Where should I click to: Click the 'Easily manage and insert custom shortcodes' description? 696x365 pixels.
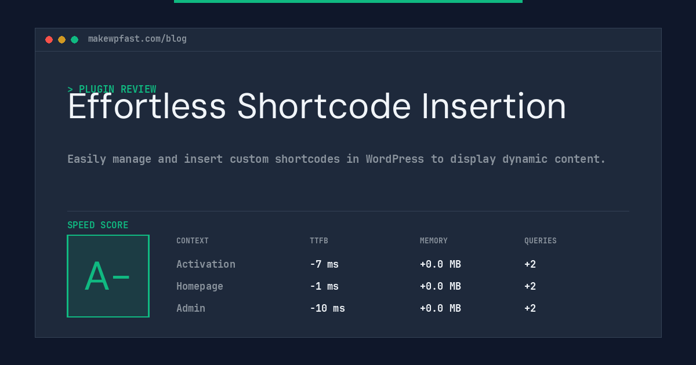[336, 159]
